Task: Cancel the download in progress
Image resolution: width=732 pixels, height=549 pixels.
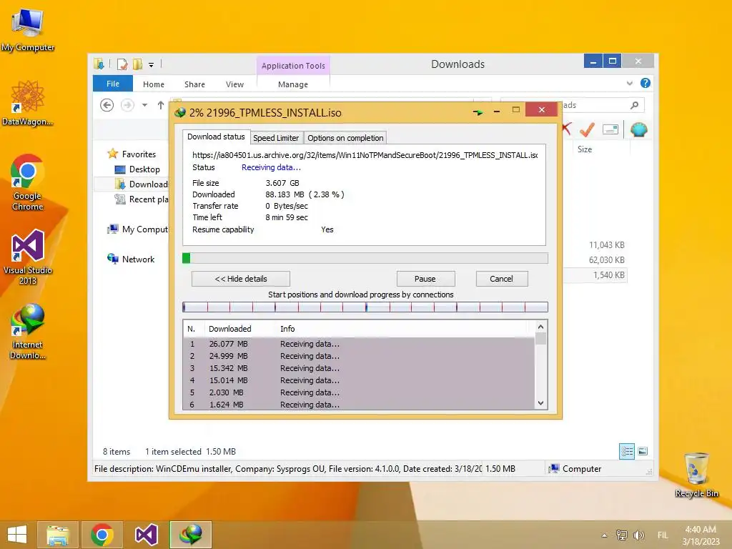Action: coord(501,279)
